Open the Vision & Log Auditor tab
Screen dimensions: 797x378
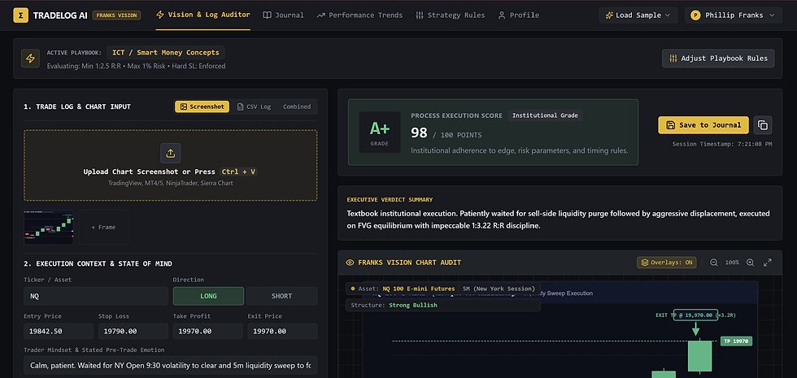[x=203, y=15]
